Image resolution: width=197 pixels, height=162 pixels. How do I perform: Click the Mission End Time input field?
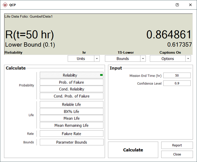pyautogui.click(x=176, y=76)
